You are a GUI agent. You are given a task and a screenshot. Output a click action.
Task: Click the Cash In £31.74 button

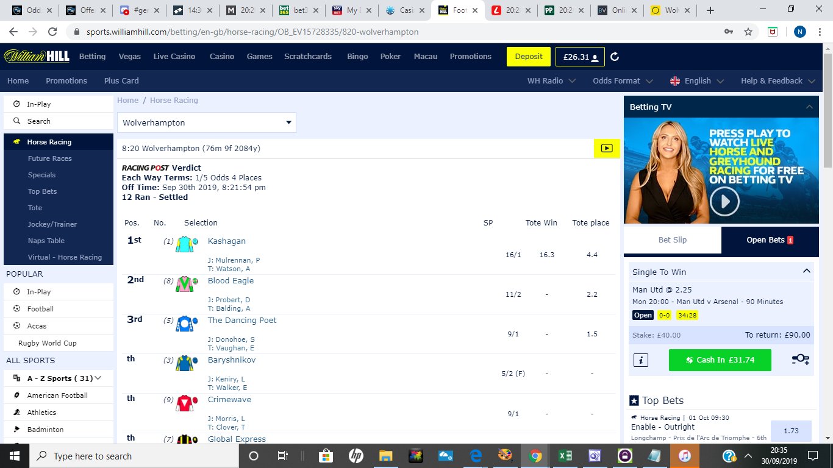point(720,360)
